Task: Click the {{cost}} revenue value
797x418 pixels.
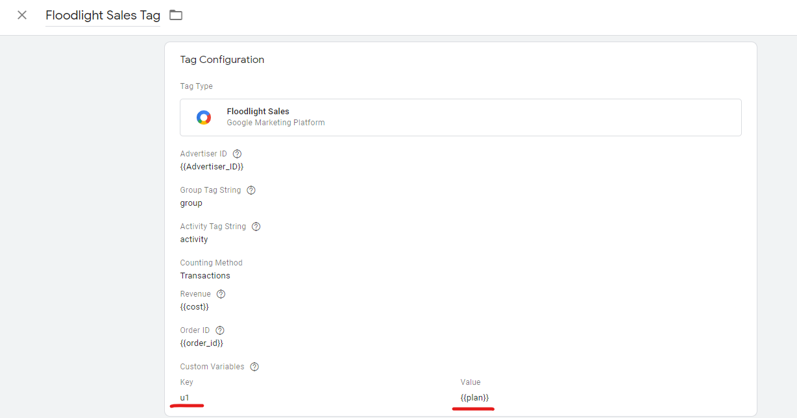Action: click(x=195, y=307)
